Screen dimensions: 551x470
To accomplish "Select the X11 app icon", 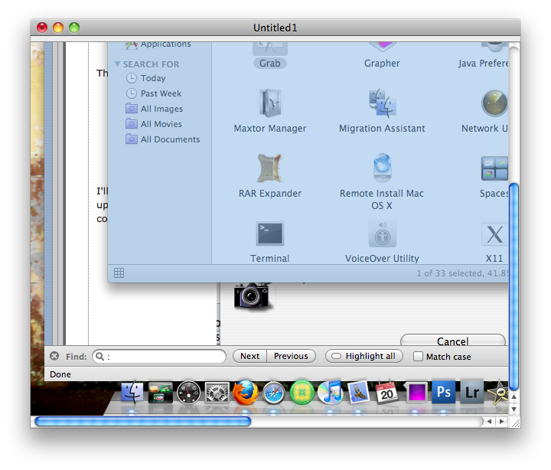I will click(494, 233).
